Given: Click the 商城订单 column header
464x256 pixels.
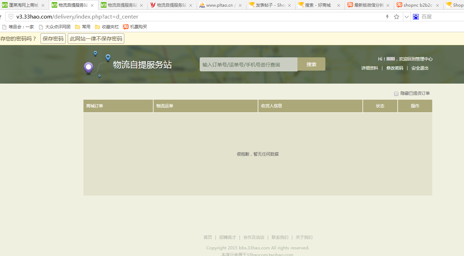Looking at the screenshot, I should click(118, 106).
